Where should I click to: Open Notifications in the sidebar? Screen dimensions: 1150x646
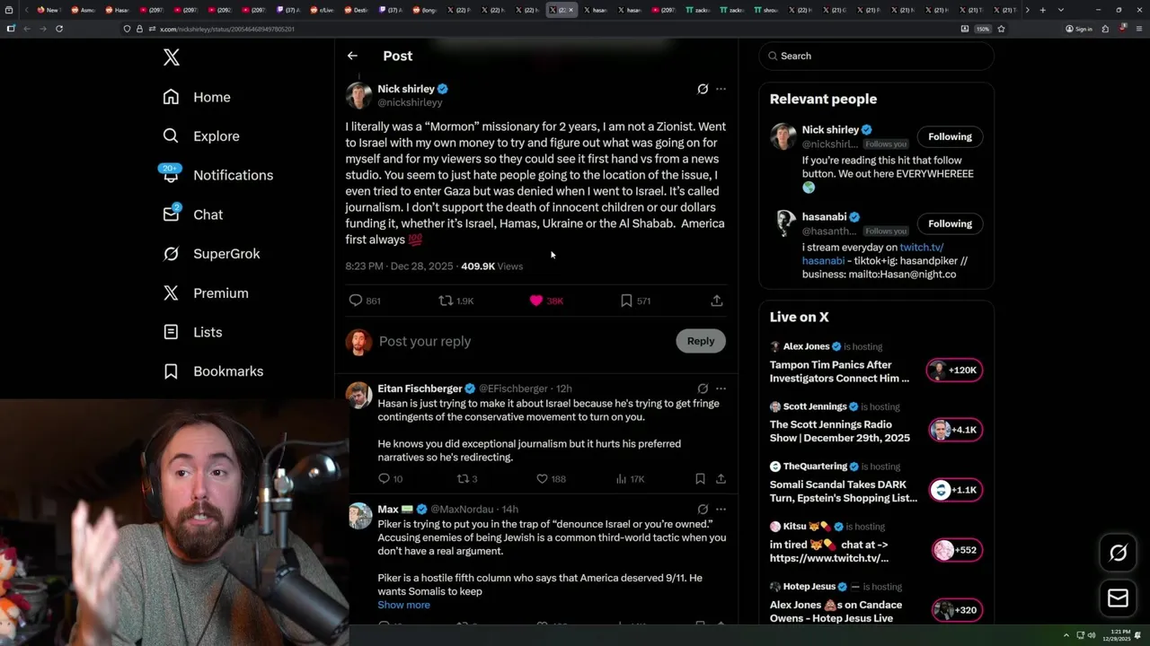tap(217, 175)
